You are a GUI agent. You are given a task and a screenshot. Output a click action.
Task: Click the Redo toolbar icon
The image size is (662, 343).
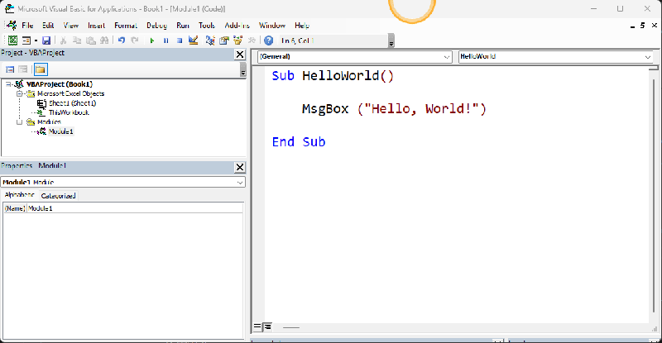tap(135, 40)
